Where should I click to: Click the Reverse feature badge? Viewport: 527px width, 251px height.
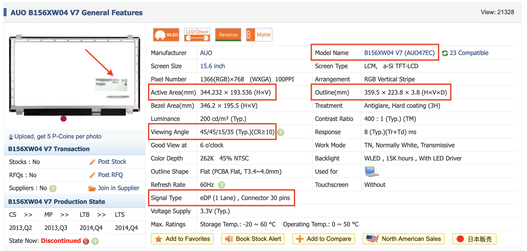point(228,35)
